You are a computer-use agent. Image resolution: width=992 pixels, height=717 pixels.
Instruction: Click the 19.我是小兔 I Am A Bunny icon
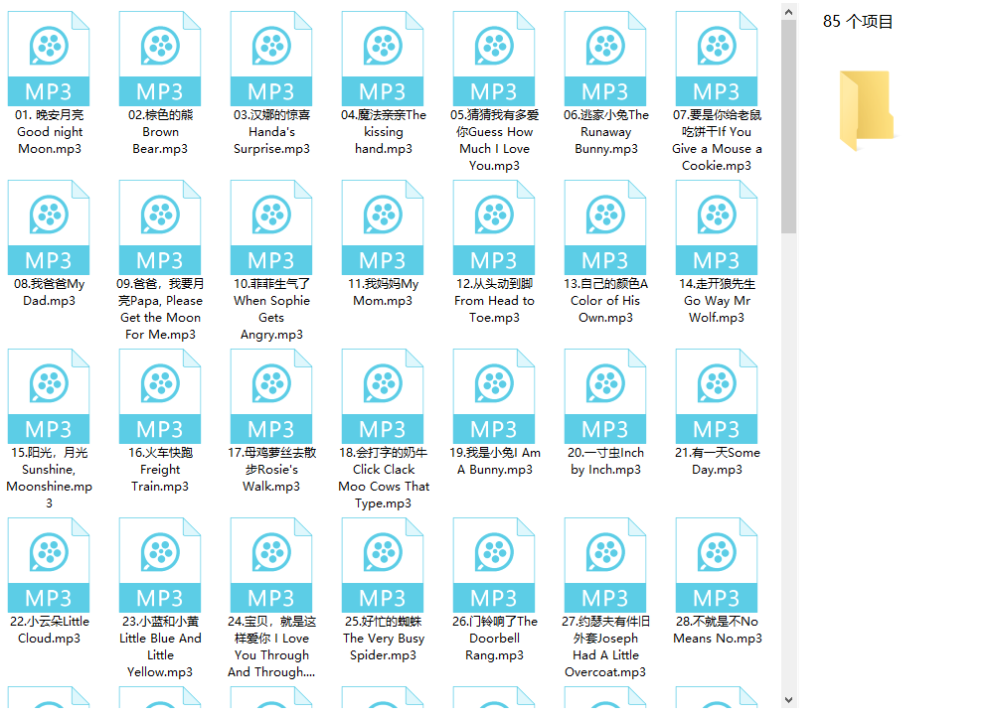tap(494, 396)
